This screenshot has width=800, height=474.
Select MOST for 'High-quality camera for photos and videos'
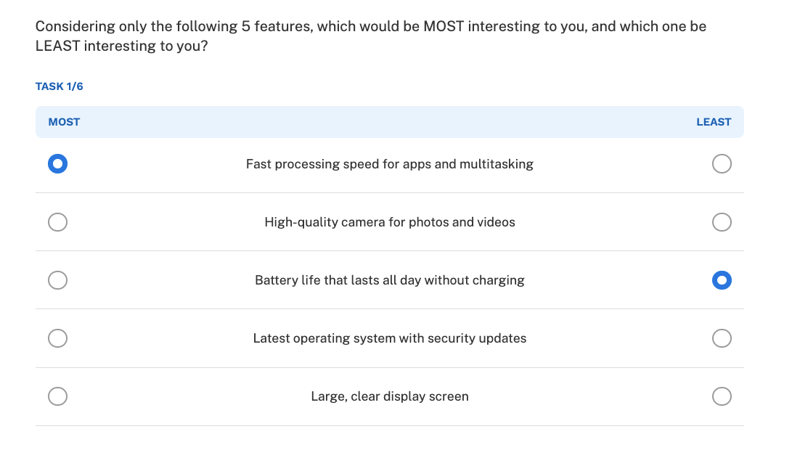point(57,221)
